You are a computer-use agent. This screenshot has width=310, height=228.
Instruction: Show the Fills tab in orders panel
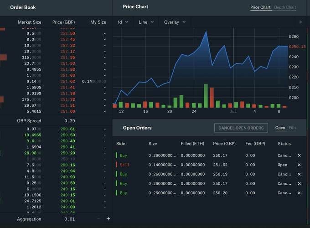[x=292, y=128]
